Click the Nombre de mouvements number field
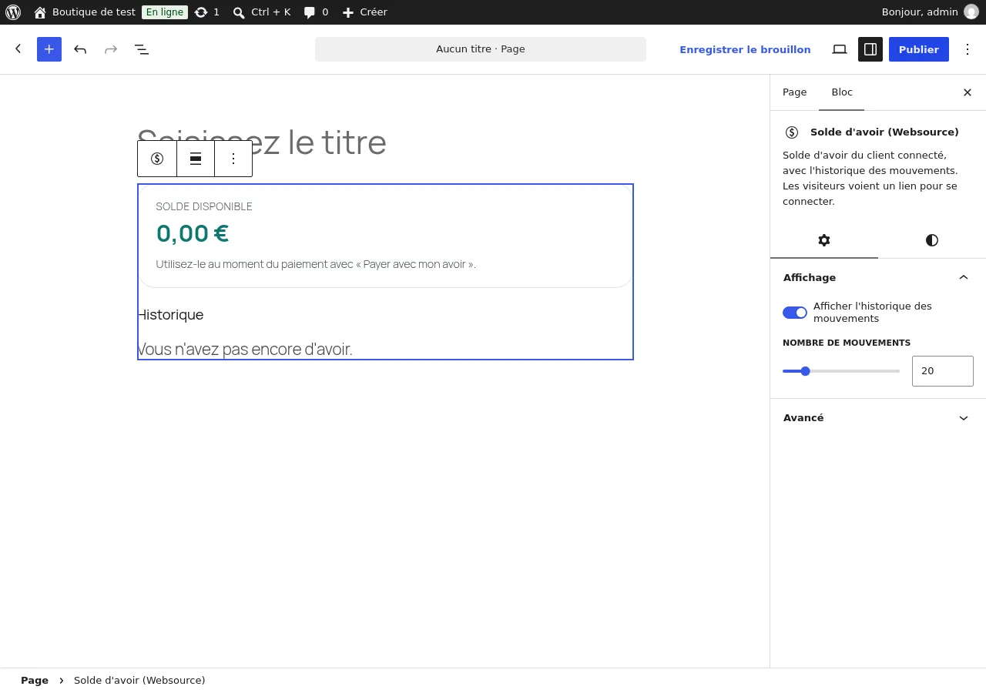986x693 pixels. click(943, 371)
